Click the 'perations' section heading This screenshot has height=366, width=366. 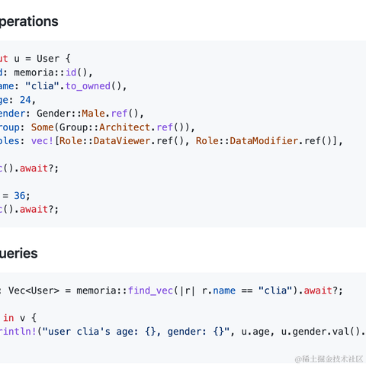click(29, 21)
